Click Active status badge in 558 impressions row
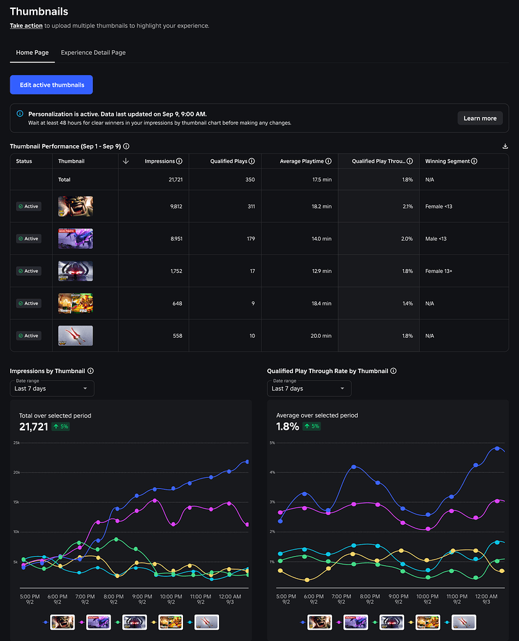Screen dimensions: 519x641 click(29, 336)
